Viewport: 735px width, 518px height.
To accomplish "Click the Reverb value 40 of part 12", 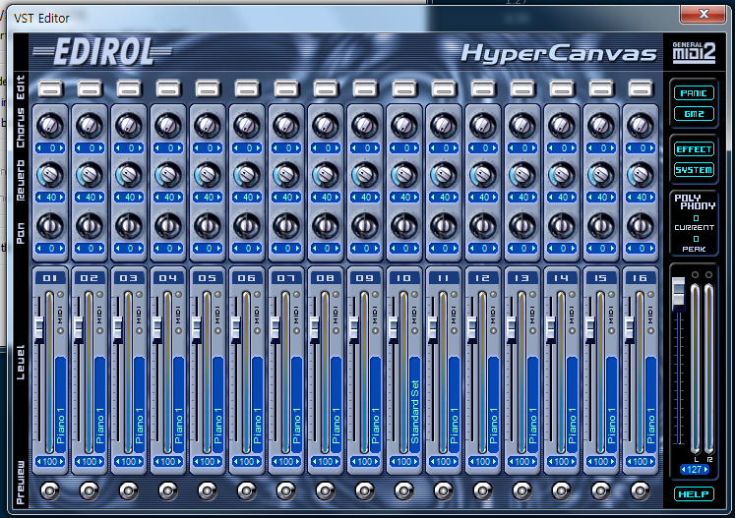I will 483,198.
